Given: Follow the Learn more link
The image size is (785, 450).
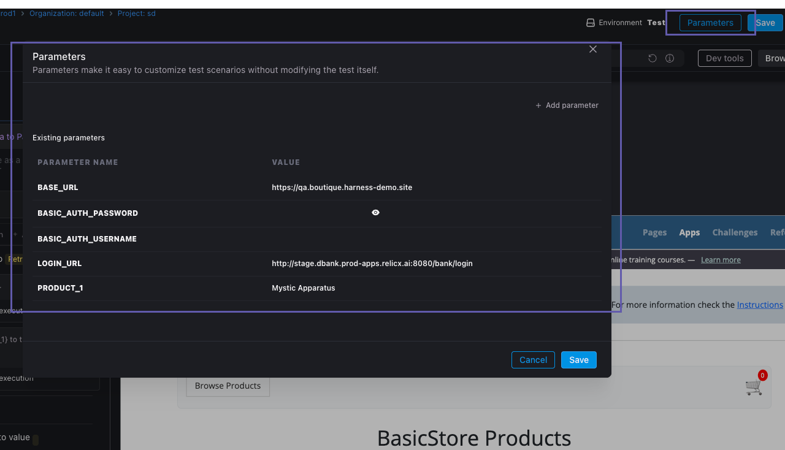Looking at the screenshot, I should coord(721,260).
